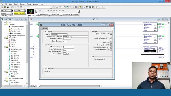Collapse the Data Files tree folder
Image resolution: width=171 pixels, height=96 pixels.
coord(5,47)
